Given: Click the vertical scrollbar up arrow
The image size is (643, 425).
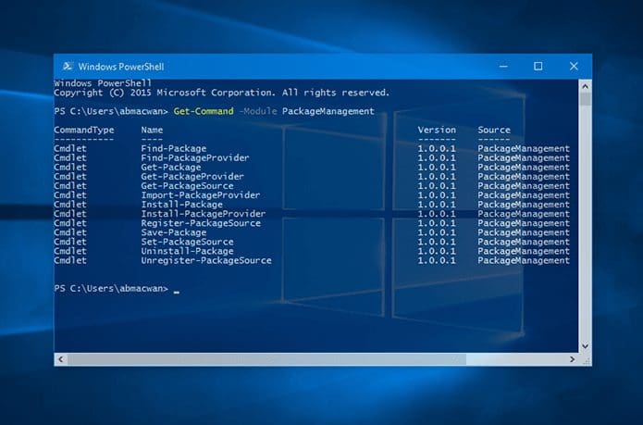Looking at the screenshot, I should (x=586, y=86).
